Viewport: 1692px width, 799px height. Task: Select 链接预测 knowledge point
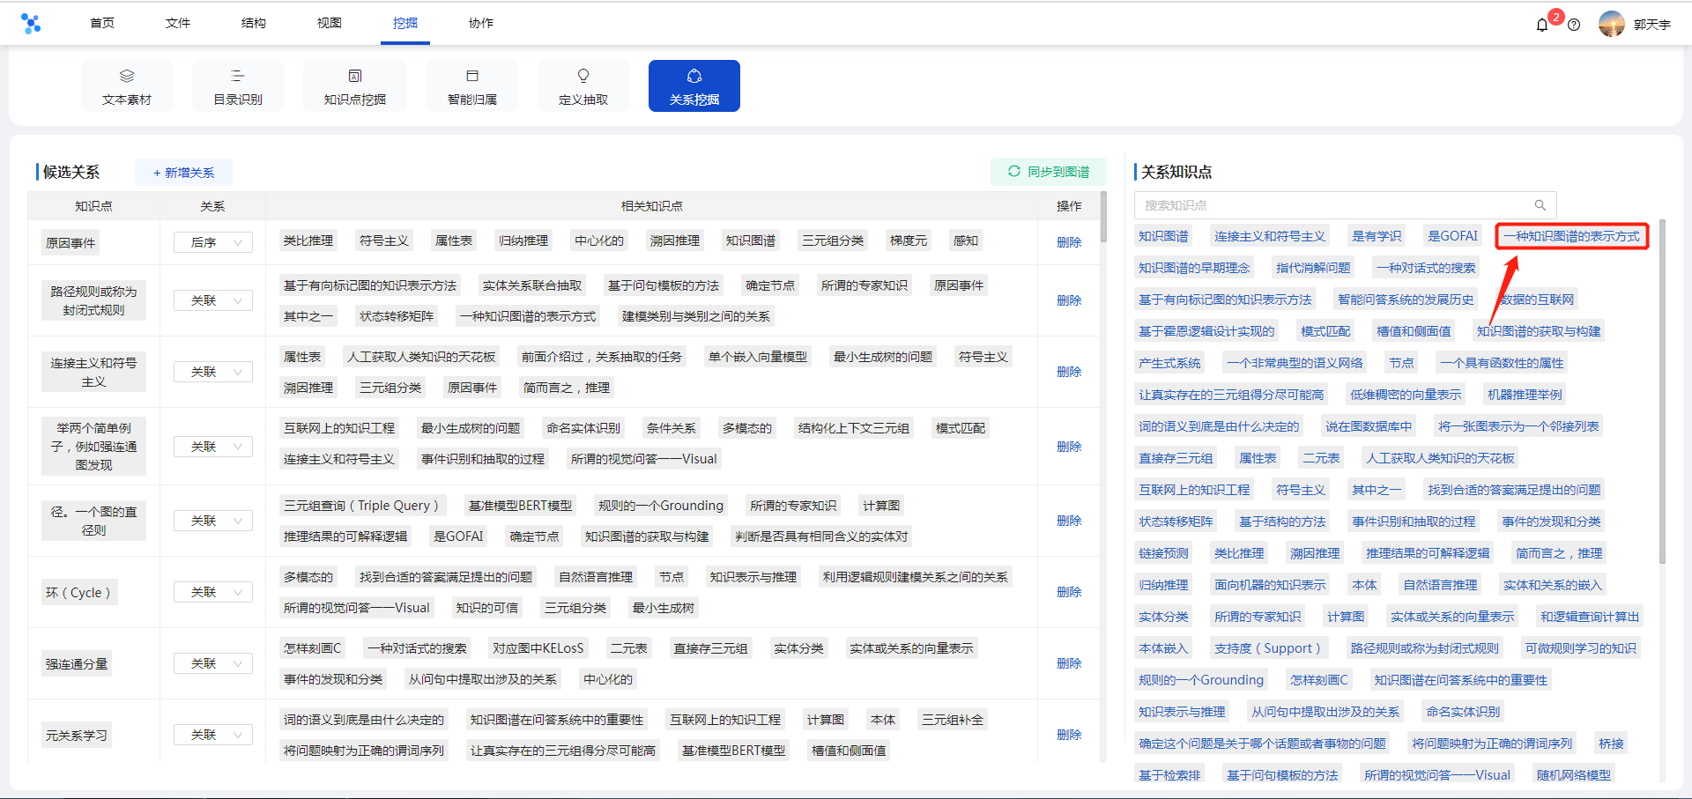coord(1163,553)
